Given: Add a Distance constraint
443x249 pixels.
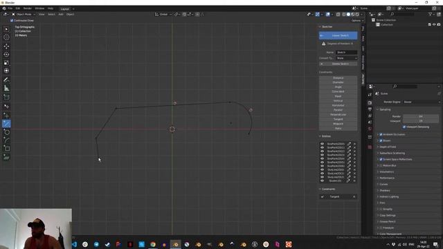Looking at the screenshot, I should (x=338, y=78).
